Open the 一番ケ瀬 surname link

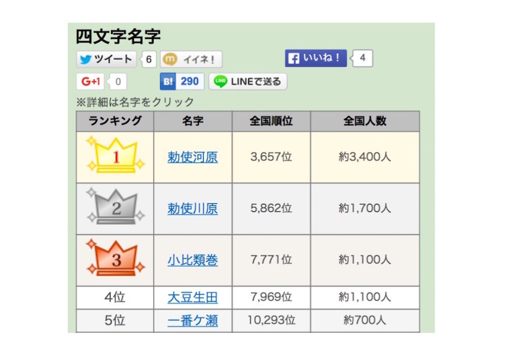[192, 321]
